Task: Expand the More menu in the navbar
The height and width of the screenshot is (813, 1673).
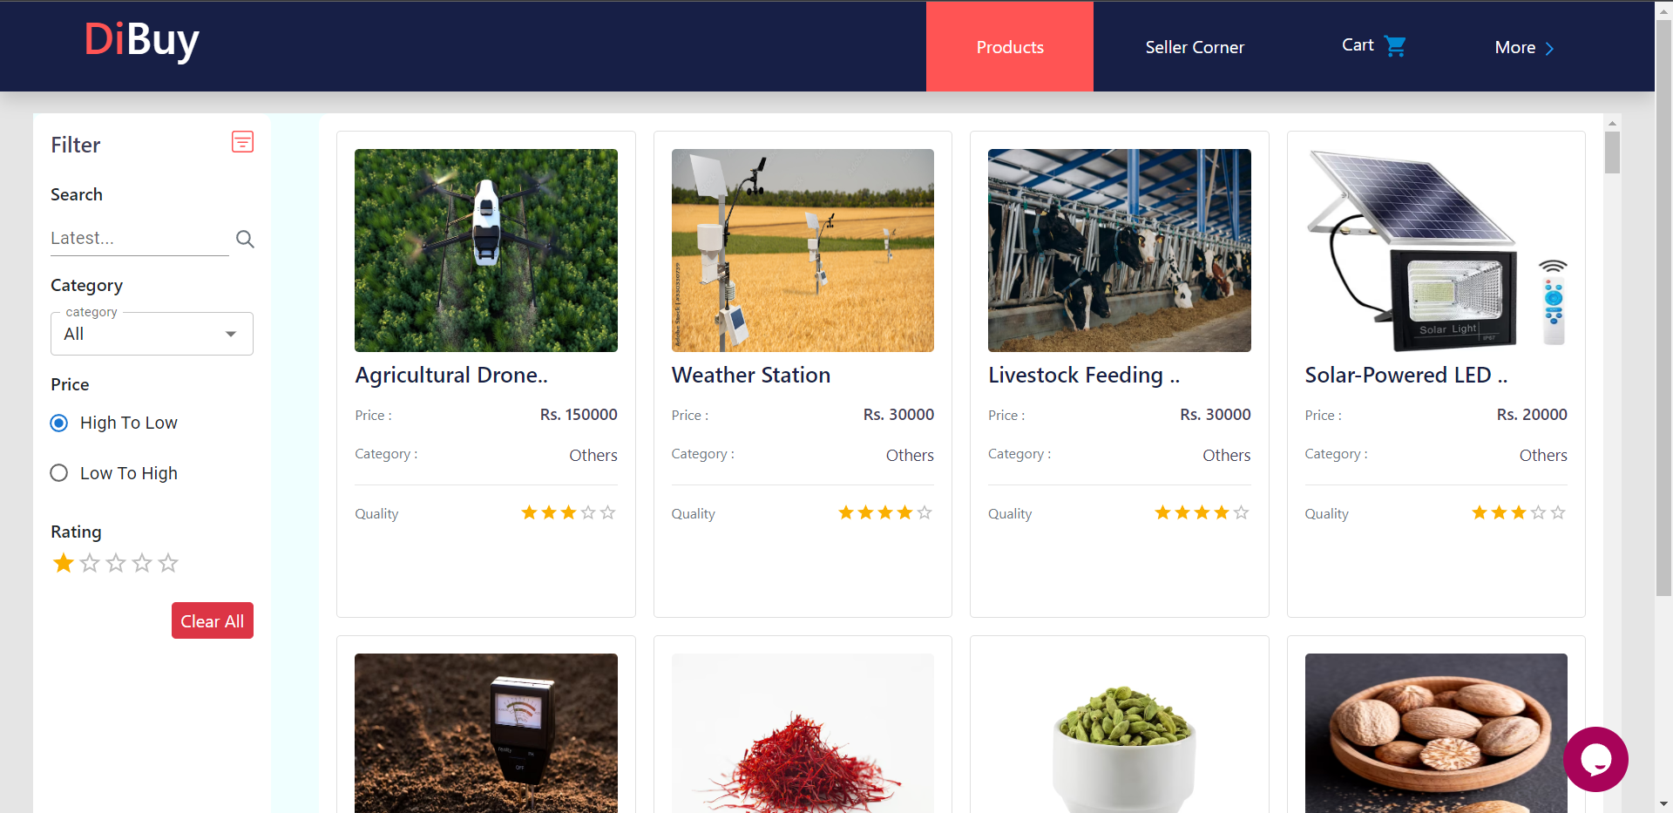Action: pos(1523,47)
